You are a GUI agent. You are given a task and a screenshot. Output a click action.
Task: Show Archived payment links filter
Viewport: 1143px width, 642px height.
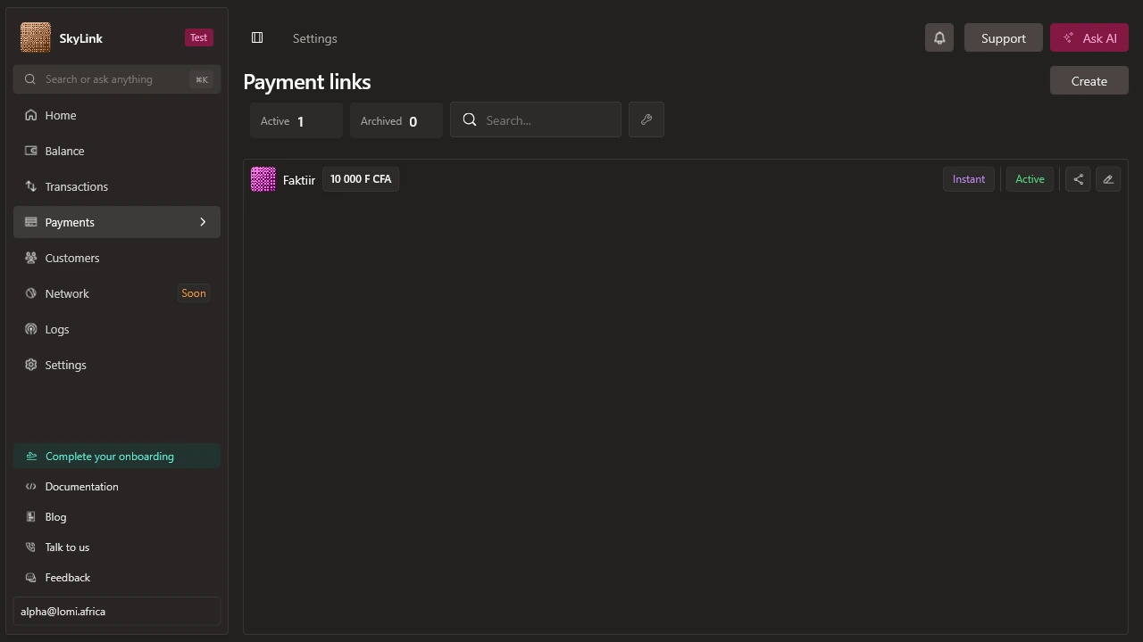(396, 121)
